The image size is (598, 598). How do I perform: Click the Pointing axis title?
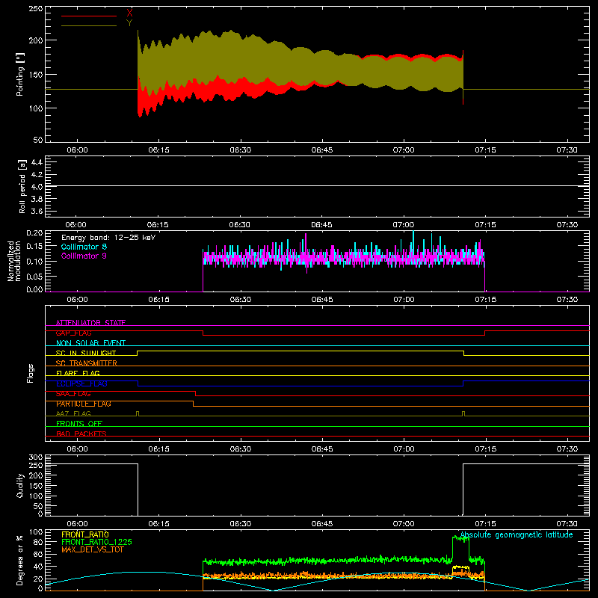20,74
